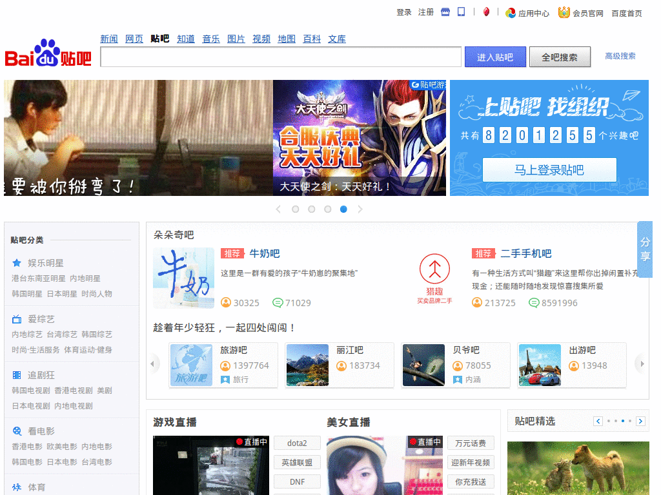
Task: Open 应用中心 colorful app icon
Action: (x=511, y=13)
